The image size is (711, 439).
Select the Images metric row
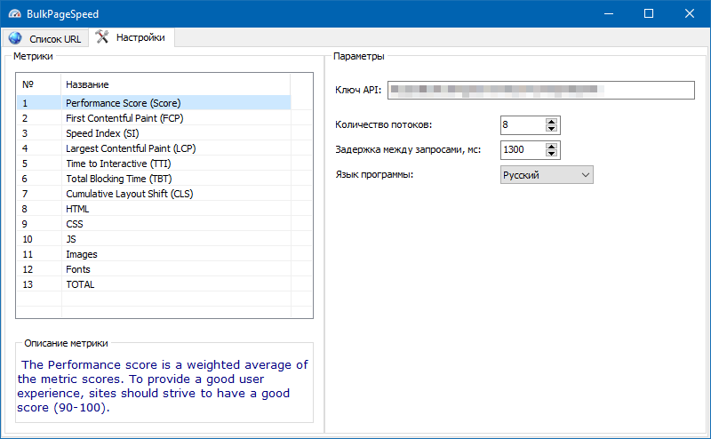click(x=154, y=254)
